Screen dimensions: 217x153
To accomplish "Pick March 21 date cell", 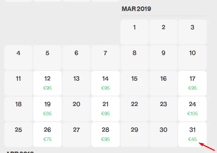I will point(105,109).
